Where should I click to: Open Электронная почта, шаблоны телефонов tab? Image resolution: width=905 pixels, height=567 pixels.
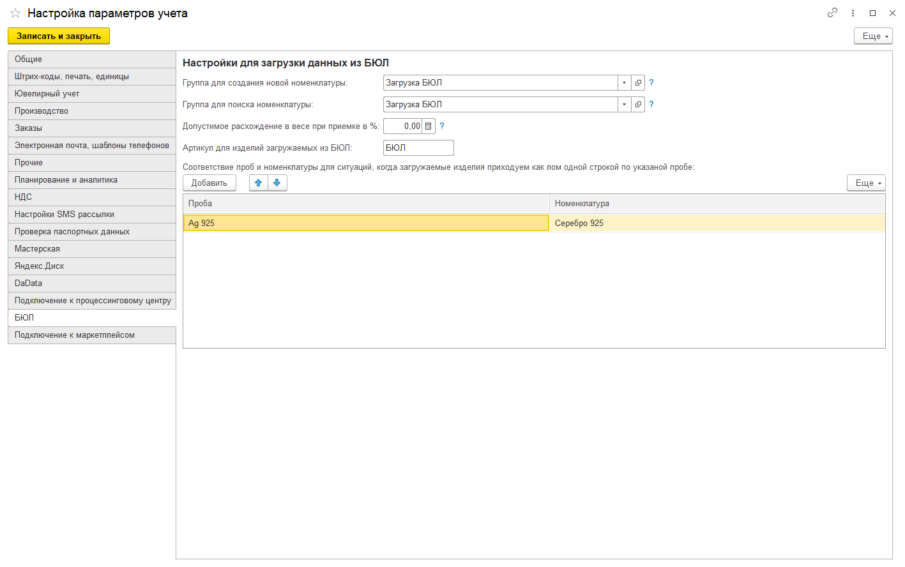coord(92,146)
